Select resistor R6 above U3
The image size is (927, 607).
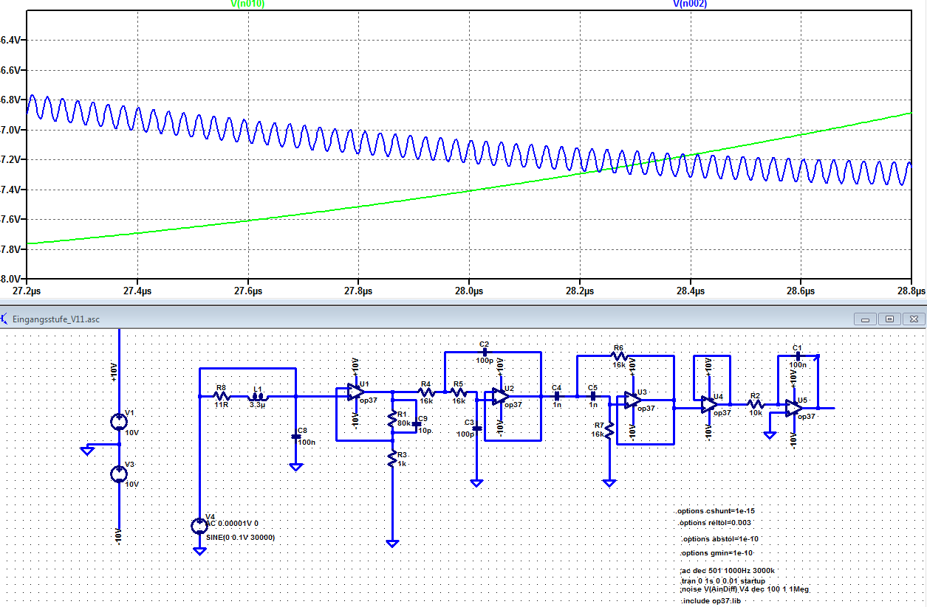pyautogui.click(x=619, y=355)
